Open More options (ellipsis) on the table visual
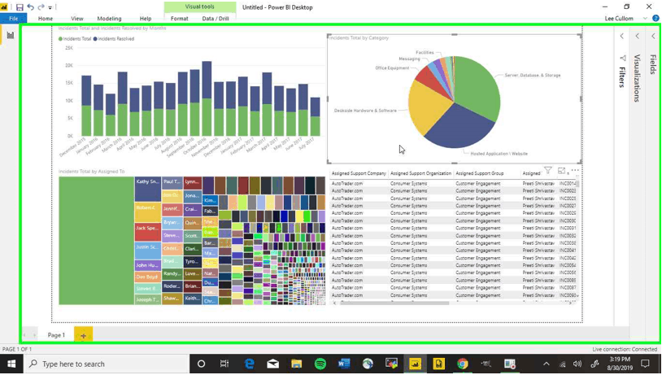The image size is (662, 375). pyautogui.click(x=575, y=170)
